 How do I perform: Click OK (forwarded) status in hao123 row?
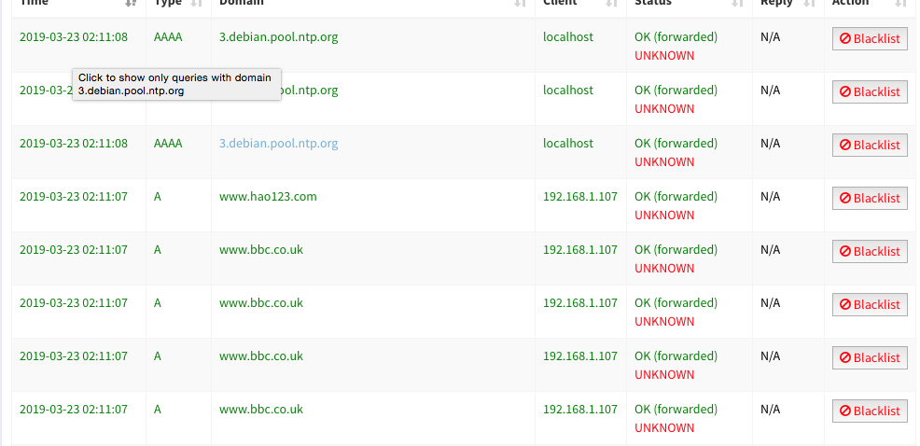(676, 197)
